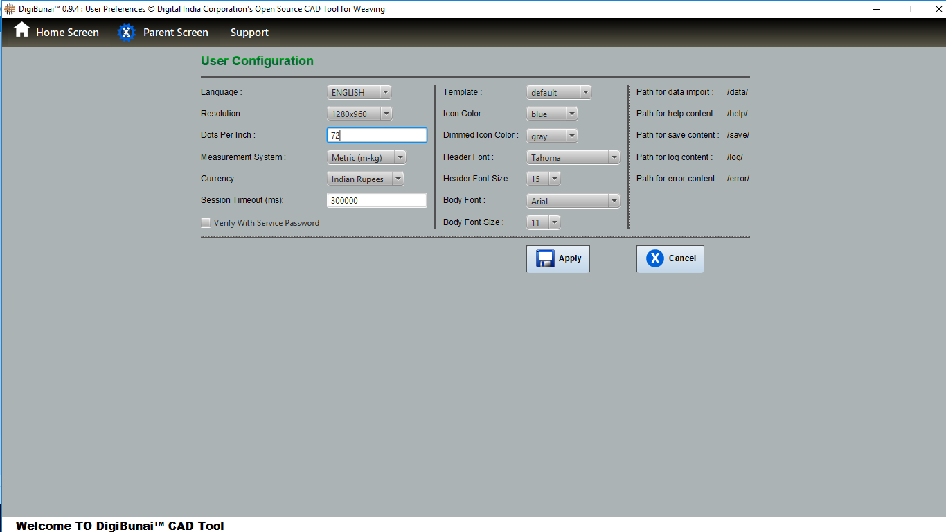This screenshot has height=532, width=946.
Task: Open the Header Font Size dropdown
Action: pos(544,179)
